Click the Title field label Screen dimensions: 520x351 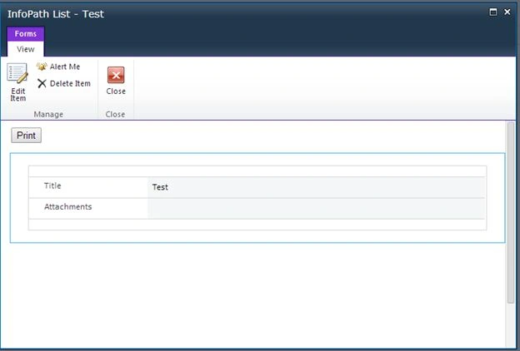point(52,185)
